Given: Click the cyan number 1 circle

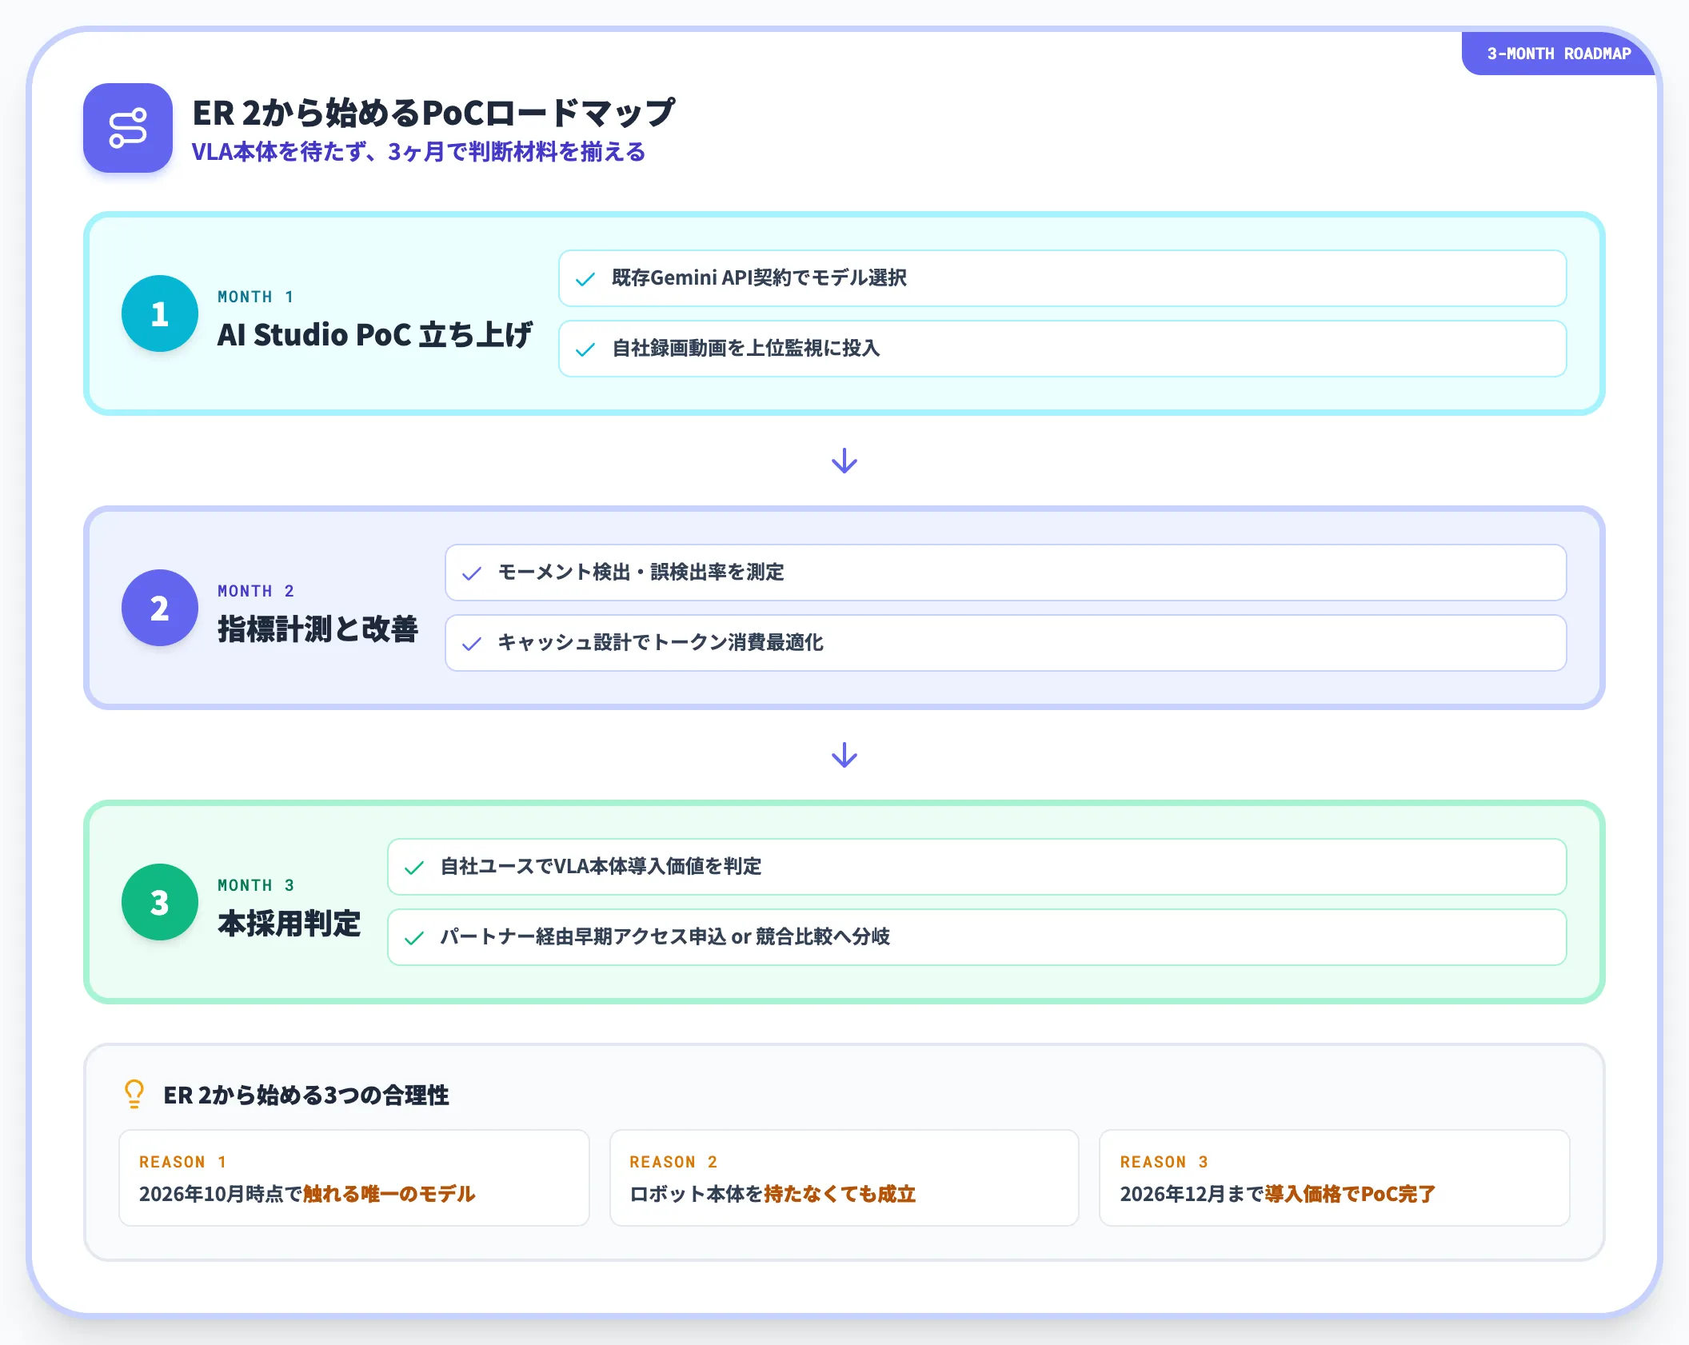Looking at the screenshot, I should pos(160,313).
